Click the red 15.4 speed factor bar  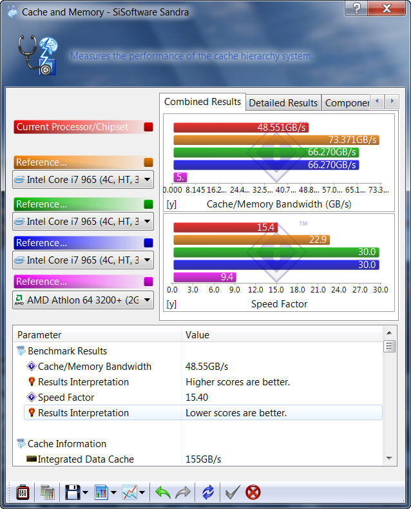tap(225, 227)
